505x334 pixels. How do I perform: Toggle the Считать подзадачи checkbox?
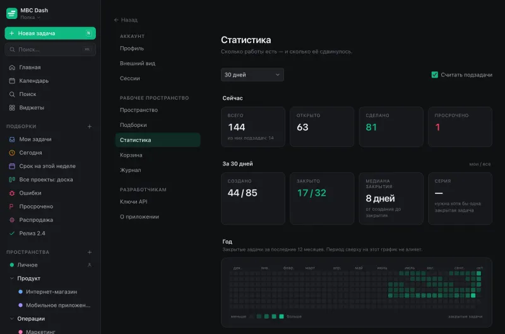435,75
